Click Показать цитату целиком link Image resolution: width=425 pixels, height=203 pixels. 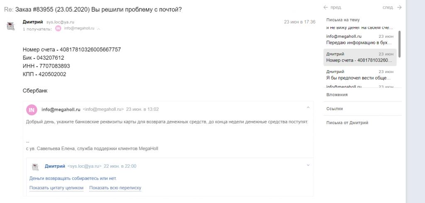pyautogui.click(x=56, y=188)
